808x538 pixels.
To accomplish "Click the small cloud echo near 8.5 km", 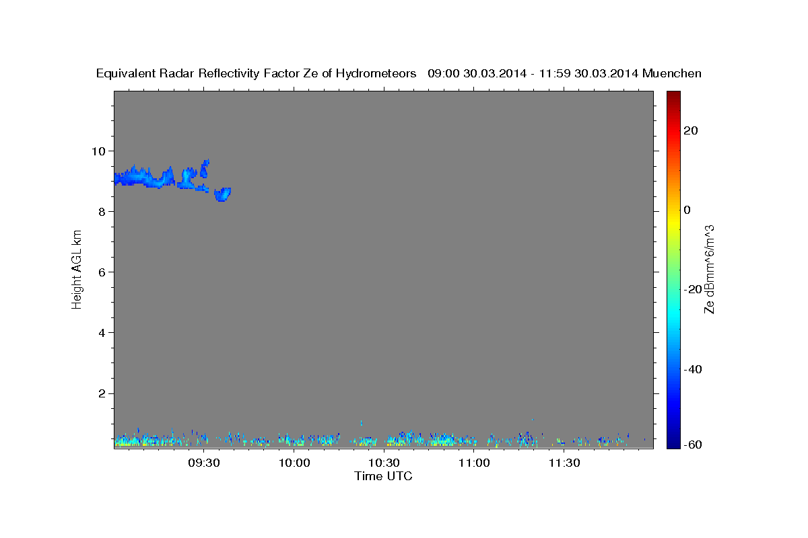I will tap(222, 194).
